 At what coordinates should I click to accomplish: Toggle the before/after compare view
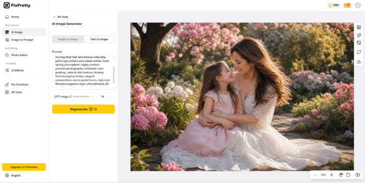[358, 175]
